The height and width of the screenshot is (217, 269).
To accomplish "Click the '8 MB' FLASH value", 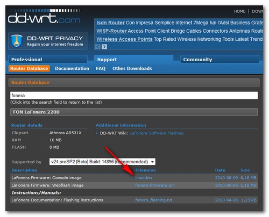I will click(x=54, y=147).
